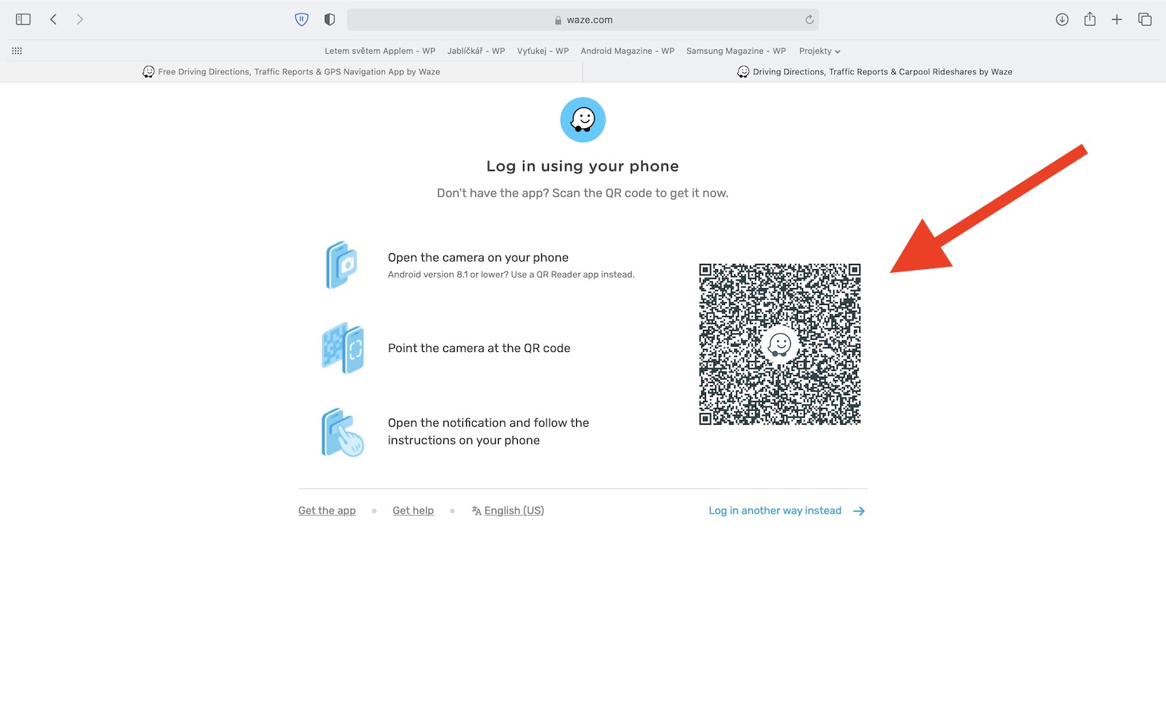Click the Android version 8.1 note
Screen dimensions: 1166x728
coord(511,275)
